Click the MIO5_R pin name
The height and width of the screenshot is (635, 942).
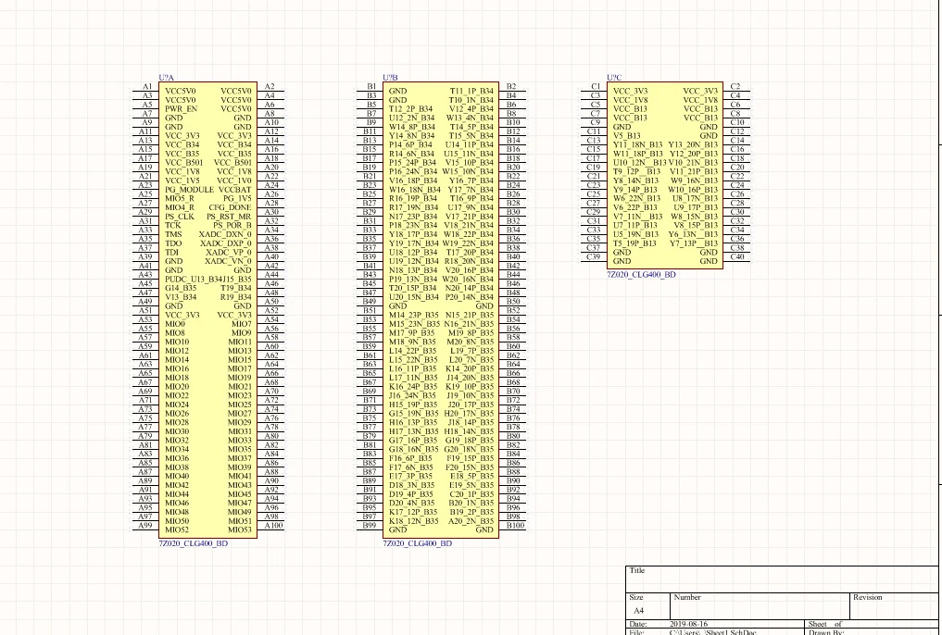(x=180, y=199)
